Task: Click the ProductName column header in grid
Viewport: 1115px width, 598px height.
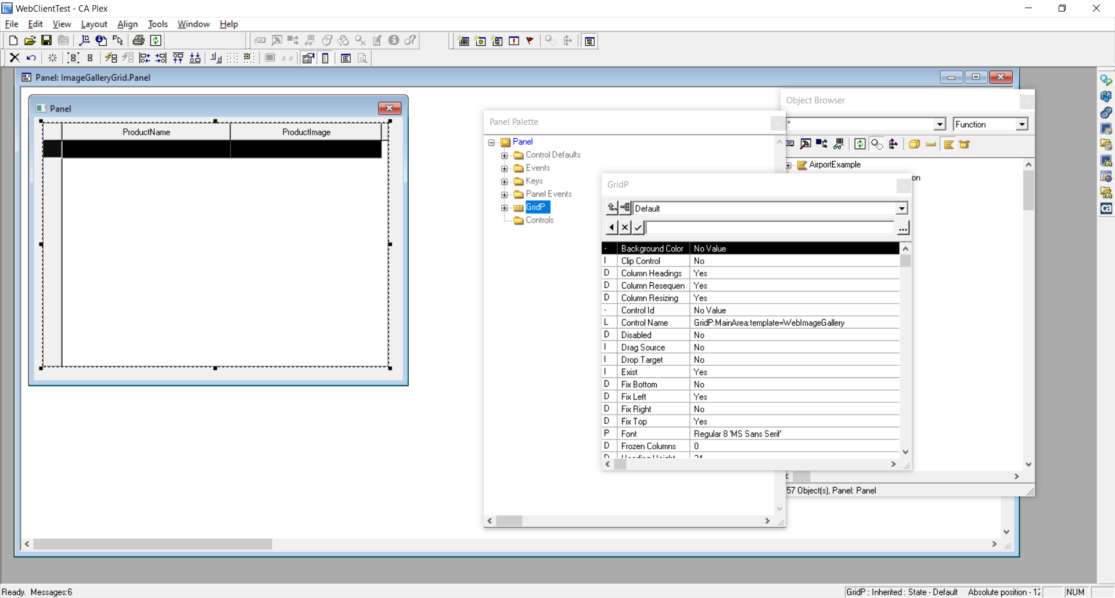Action: click(x=146, y=132)
